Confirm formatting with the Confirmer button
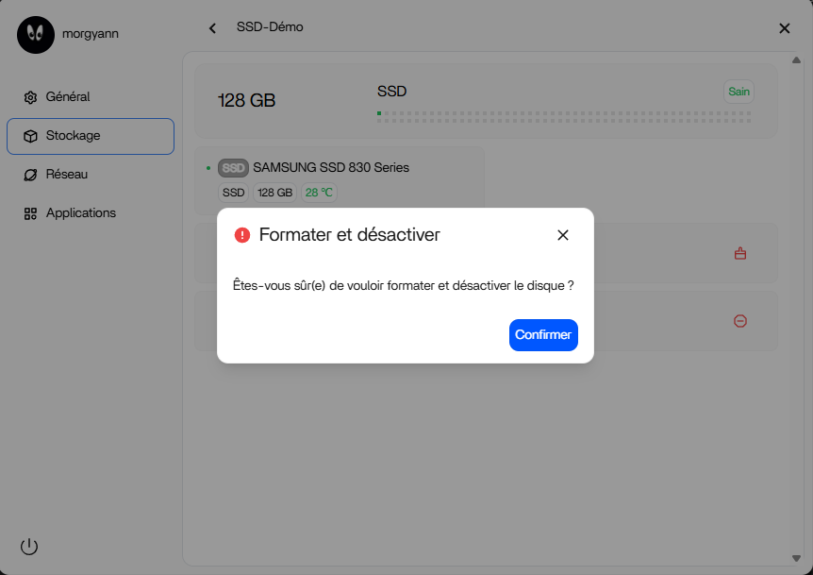Image resolution: width=813 pixels, height=575 pixels. [x=543, y=335]
